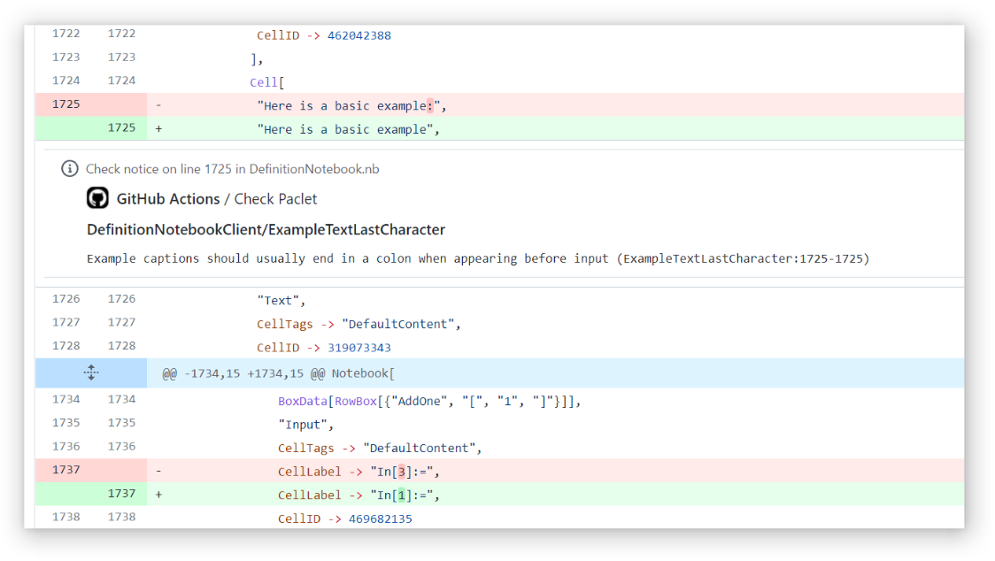Click the deleted "Here is a basic example:" line
The image size is (995, 561).
(x=351, y=105)
